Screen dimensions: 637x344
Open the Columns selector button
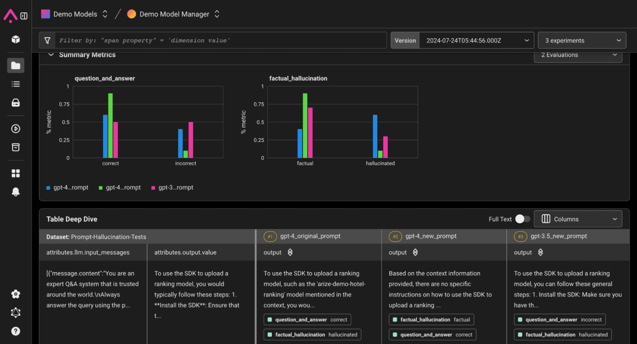click(x=577, y=219)
